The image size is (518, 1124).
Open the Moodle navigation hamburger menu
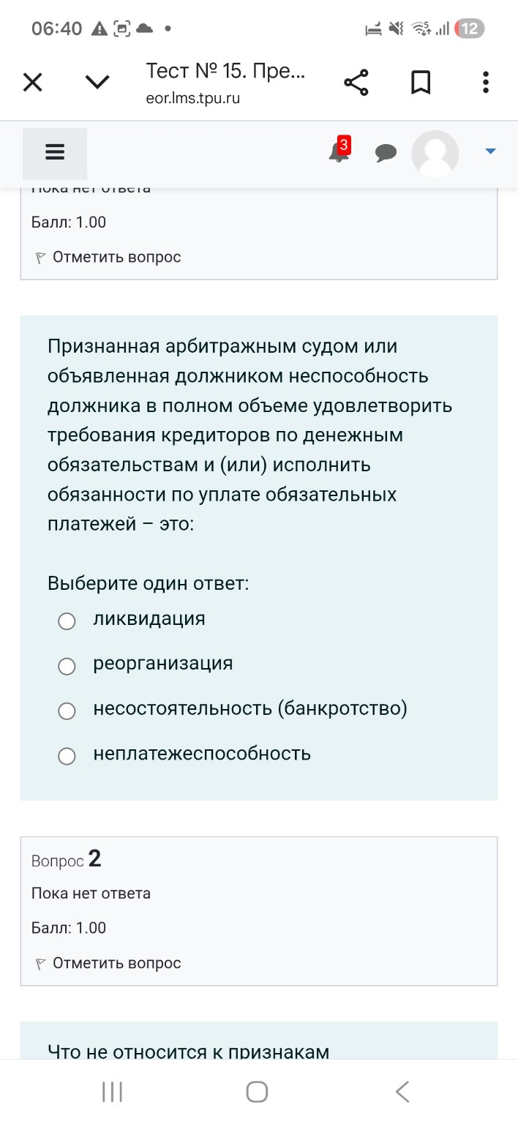click(55, 152)
